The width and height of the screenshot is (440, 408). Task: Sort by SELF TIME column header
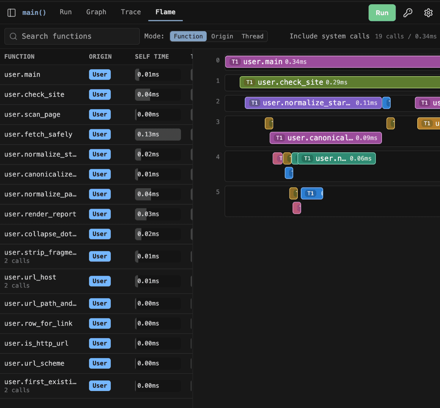click(x=152, y=56)
